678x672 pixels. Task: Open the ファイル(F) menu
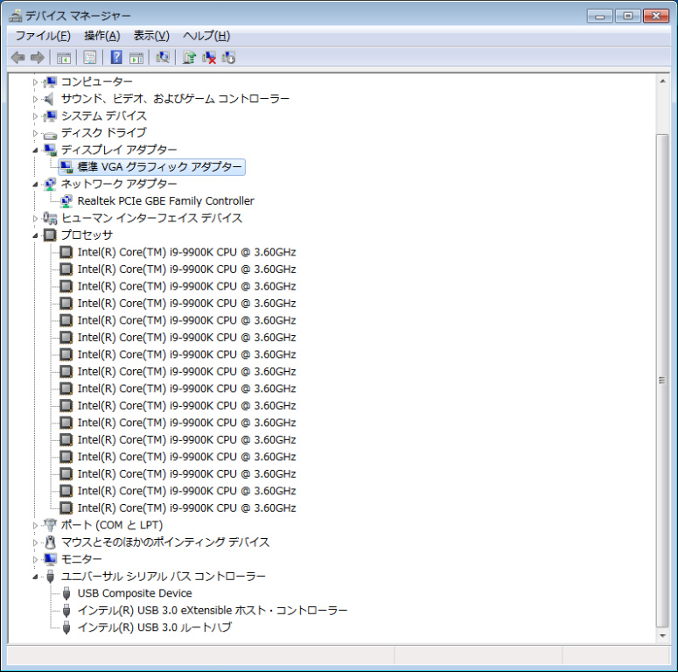coord(43,36)
